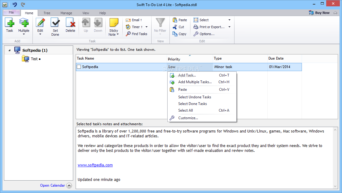Click the Select tool in ribbon
The width and height of the screenshot is (342, 193).
(201, 20)
